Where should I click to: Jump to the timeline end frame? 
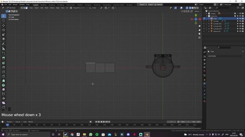(x=109, y=122)
